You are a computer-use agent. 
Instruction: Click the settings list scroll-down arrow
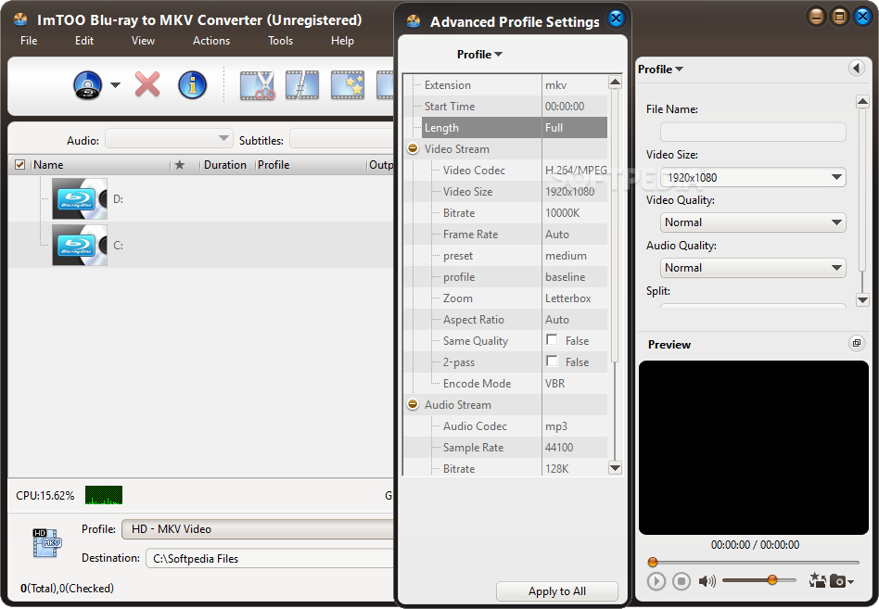[615, 468]
